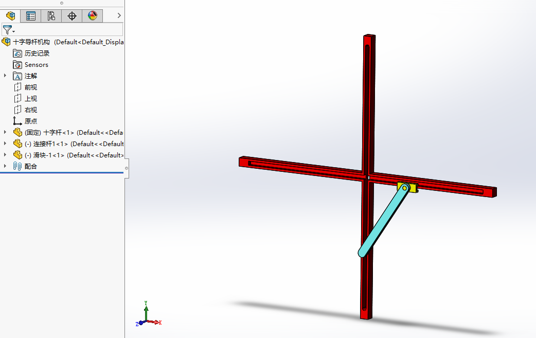536x338 pixels.
Task: Select the (-) 连接杆1<1> component
Action: (74, 144)
